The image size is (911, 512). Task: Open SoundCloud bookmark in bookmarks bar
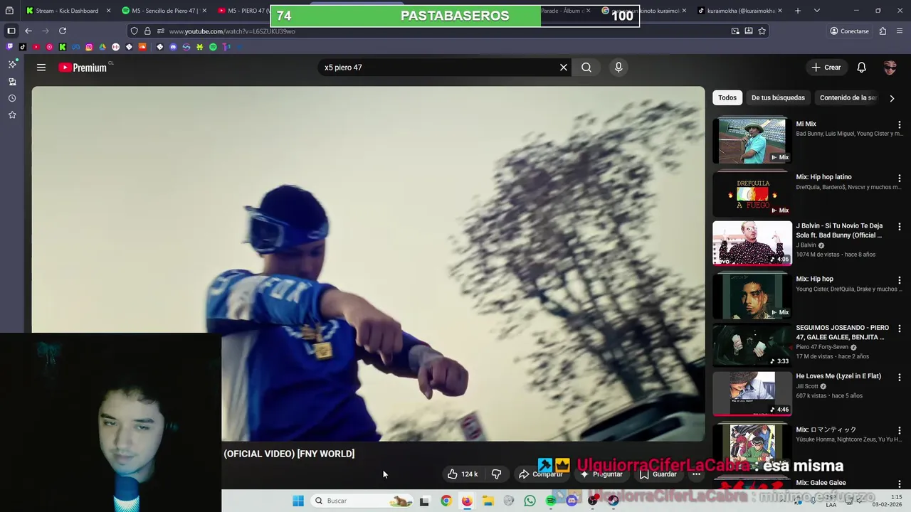coord(142,47)
